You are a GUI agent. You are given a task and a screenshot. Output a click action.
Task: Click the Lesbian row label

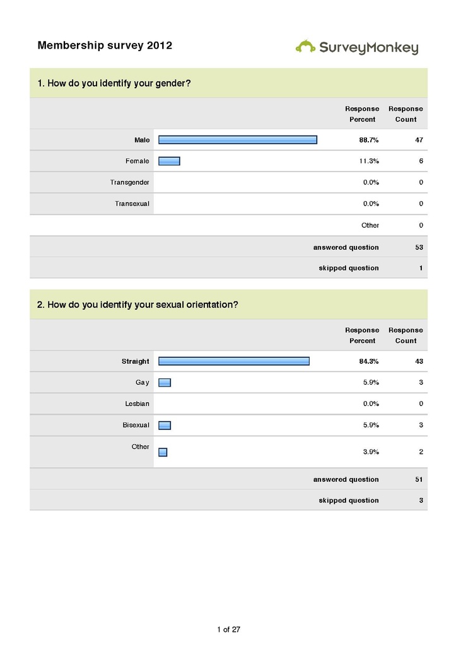[137, 404]
